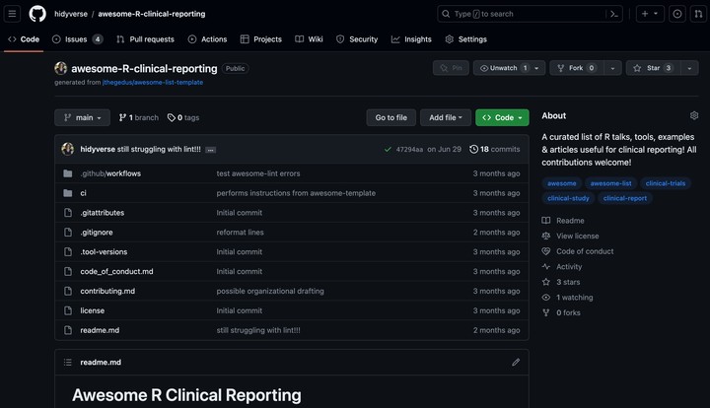This screenshot has width=710, height=408.
Task: Open the create new plus dropdown
Action: tap(650, 14)
